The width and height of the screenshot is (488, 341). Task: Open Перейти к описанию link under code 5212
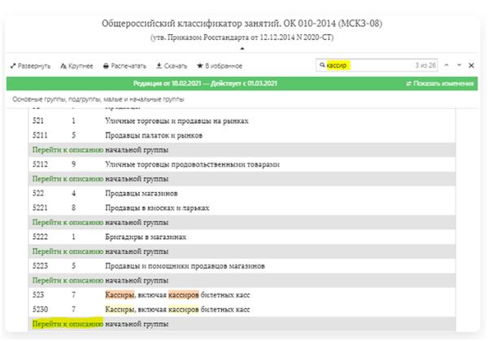tap(68, 178)
